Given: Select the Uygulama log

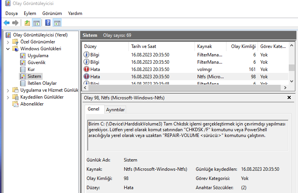Looking at the screenshot, I should (38, 56).
